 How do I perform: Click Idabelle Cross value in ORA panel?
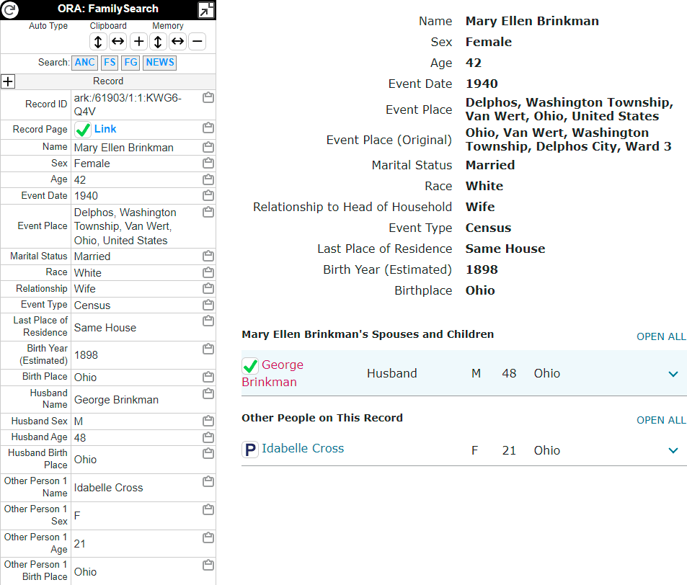[108, 488]
